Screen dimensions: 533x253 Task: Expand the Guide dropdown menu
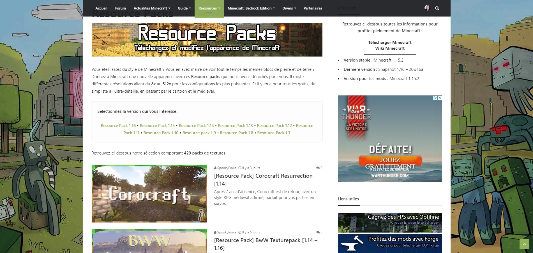184,8
